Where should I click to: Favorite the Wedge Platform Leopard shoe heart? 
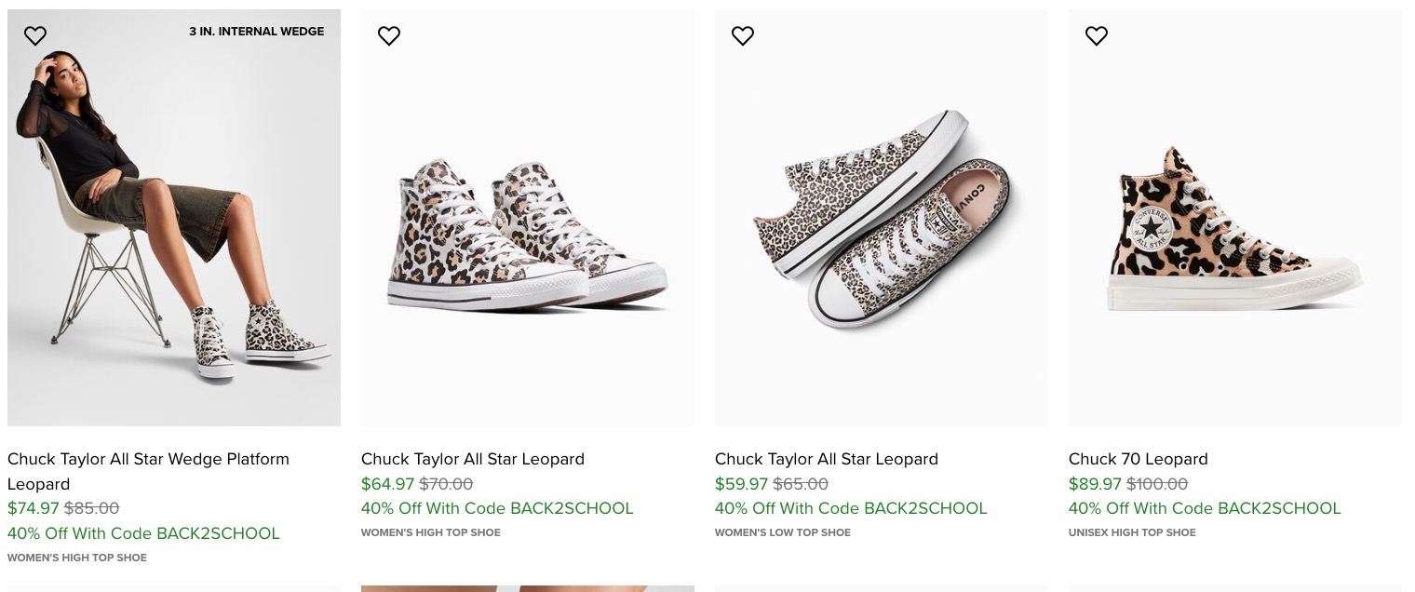[35, 36]
